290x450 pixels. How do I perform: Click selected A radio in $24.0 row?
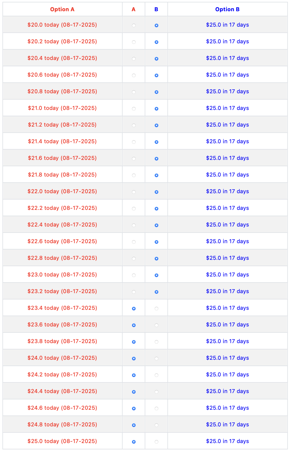(x=134, y=359)
